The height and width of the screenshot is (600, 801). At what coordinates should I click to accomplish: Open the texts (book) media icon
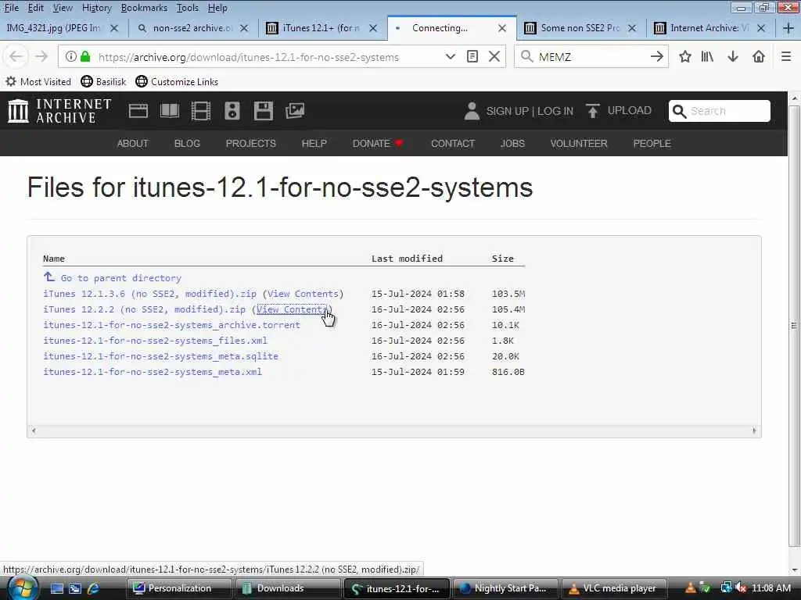[170, 111]
